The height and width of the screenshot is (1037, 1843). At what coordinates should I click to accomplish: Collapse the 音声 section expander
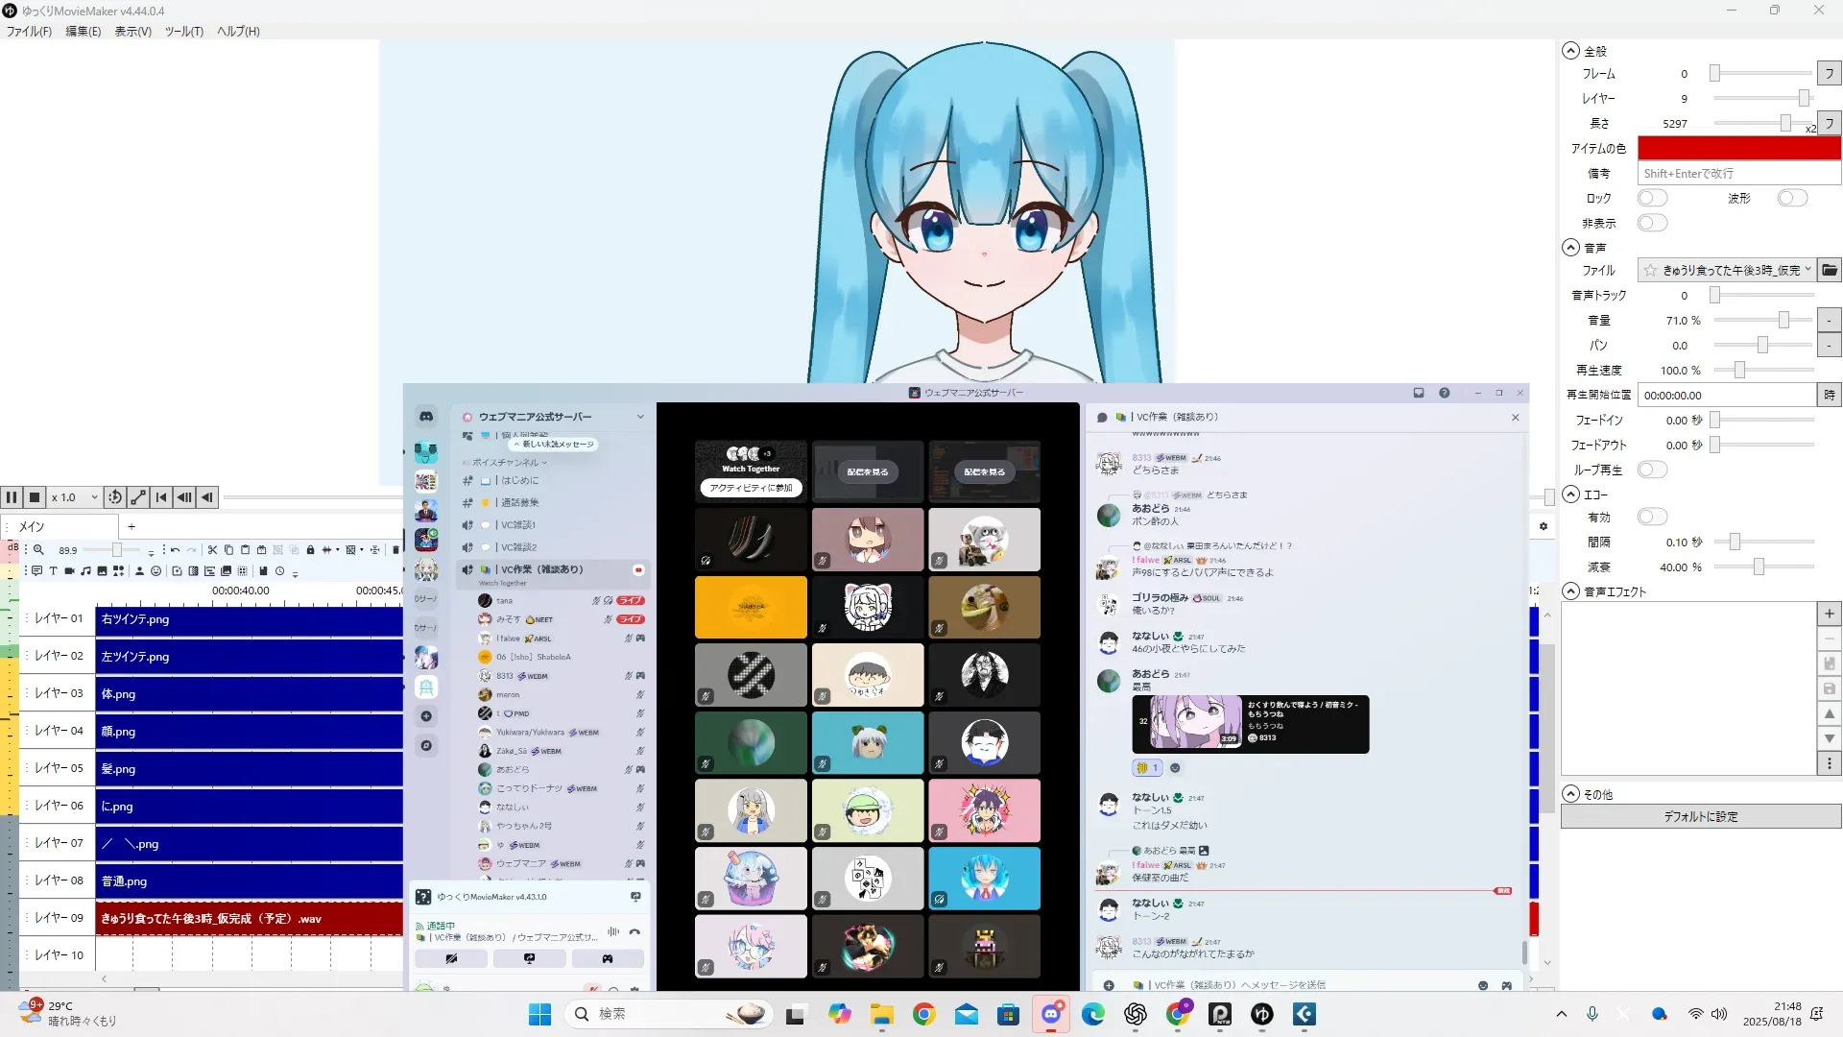coord(1570,248)
